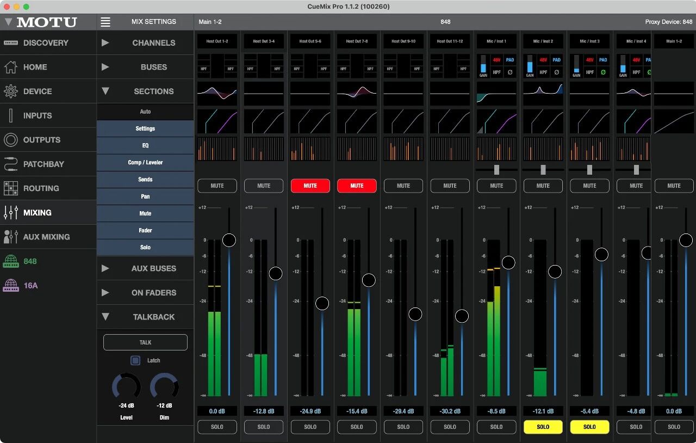Open Device settings gear icon

coord(11,91)
